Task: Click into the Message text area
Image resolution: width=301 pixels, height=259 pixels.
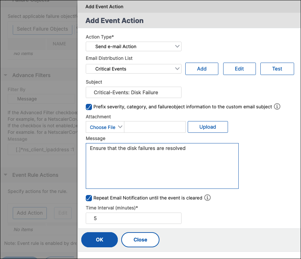Action: tap(162, 166)
